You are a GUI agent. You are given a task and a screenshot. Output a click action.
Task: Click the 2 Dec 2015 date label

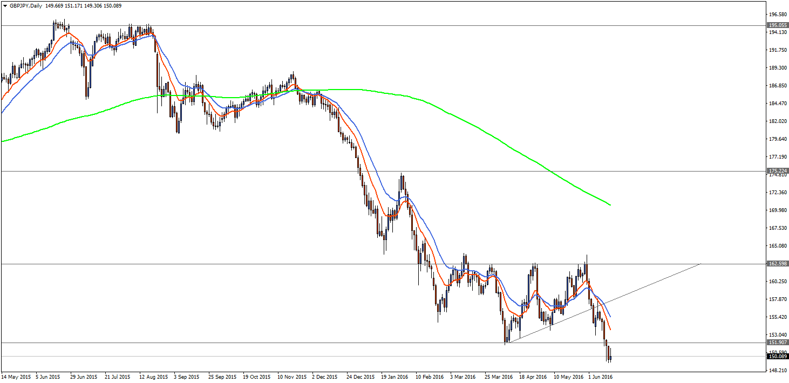coord(325,377)
